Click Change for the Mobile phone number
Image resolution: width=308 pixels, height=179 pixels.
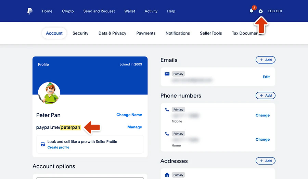pyautogui.click(x=262, y=115)
